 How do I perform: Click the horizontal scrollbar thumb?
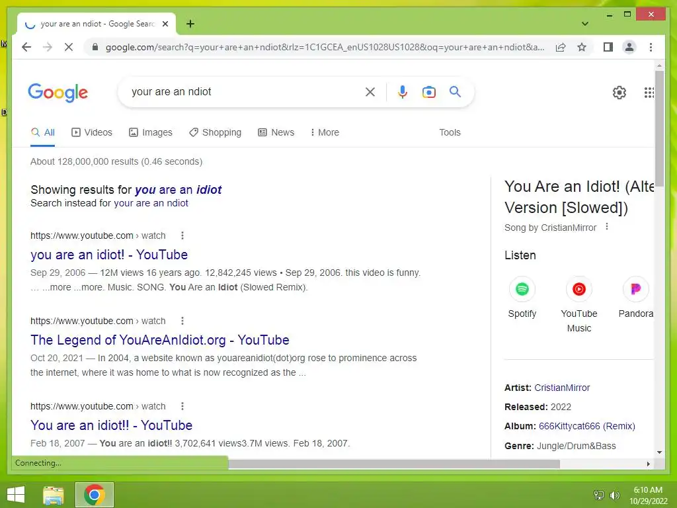coord(394,464)
